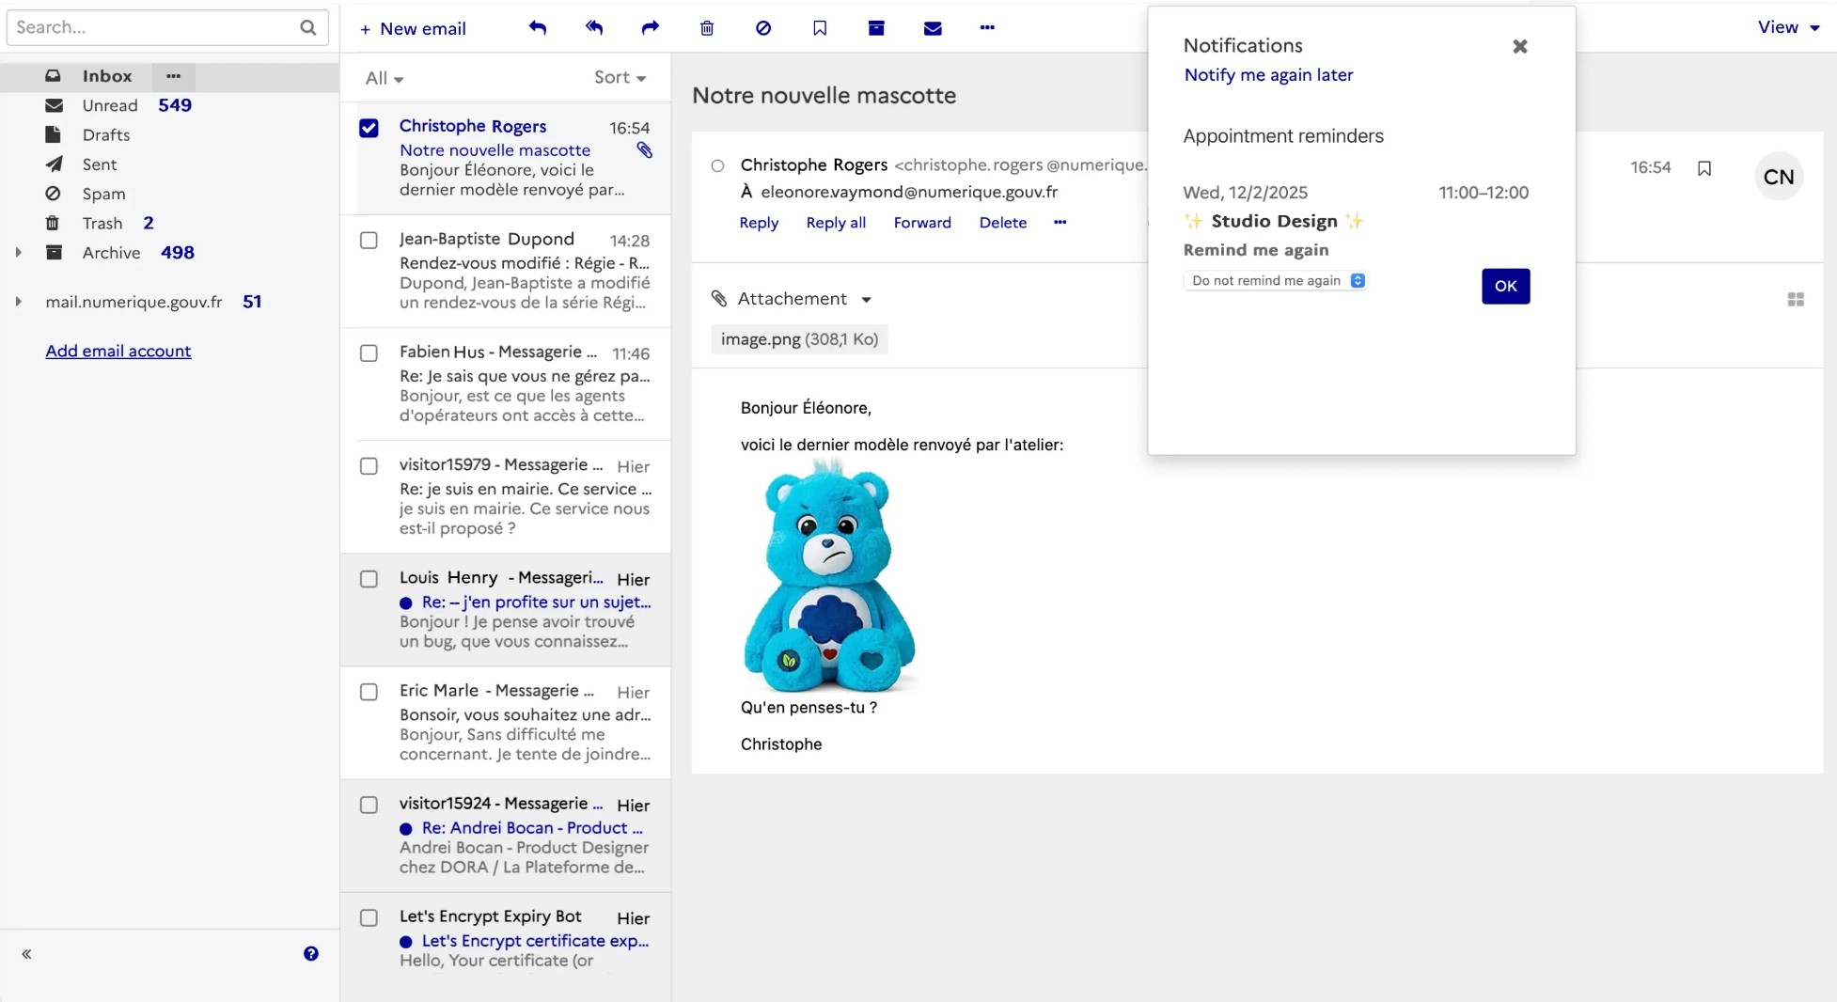Click the Reply arrow icon in toolbar
This screenshot has height=1002, width=1837.
coord(538,28)
